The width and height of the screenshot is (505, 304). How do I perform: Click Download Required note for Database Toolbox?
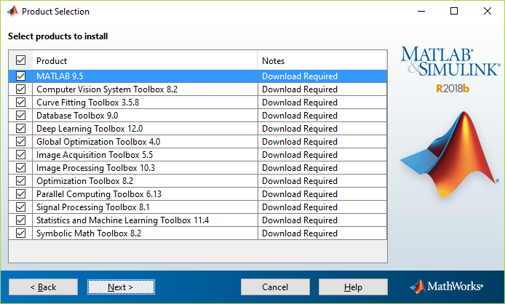point(300,116)
